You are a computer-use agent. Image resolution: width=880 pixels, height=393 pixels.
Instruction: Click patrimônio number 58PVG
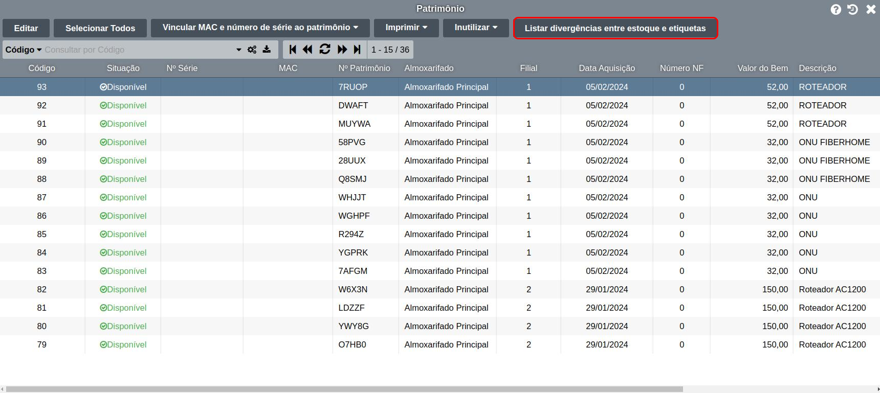coord(352,142)
